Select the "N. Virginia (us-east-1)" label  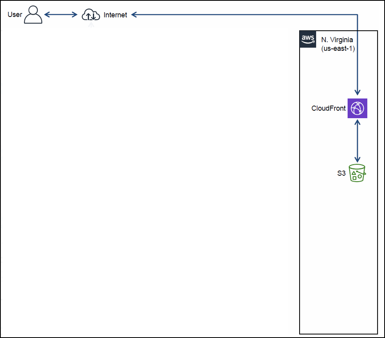point(338,44)
